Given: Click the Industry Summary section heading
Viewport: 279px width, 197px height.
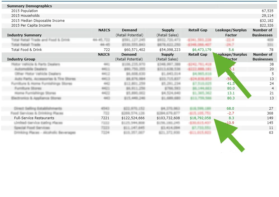Looking at the screenshot, I should tap(24, 35).
